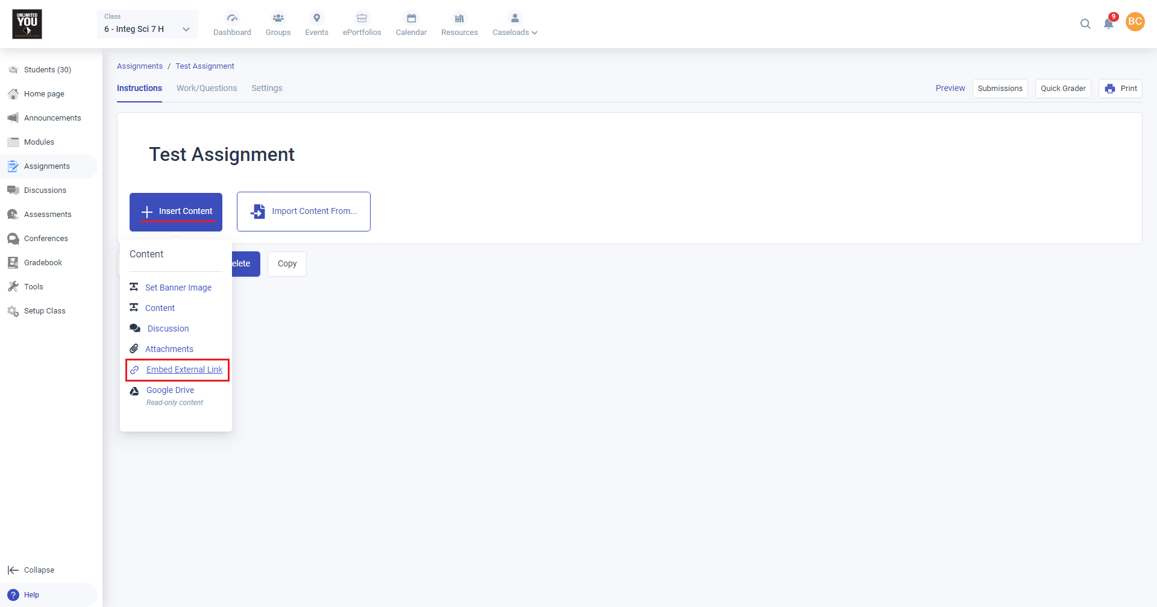Click the Collapse sidebar arrow icon
1157x607 pixels.
coord(13,570)
